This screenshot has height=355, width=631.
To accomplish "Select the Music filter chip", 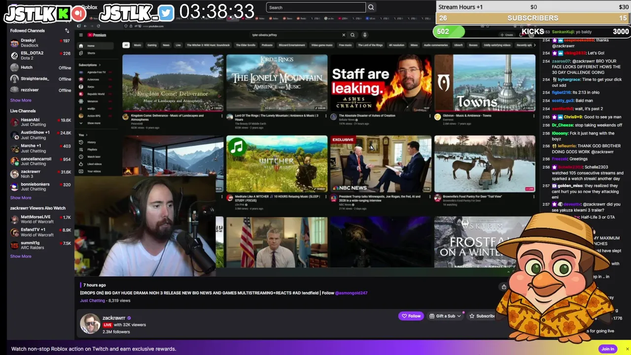I will pos(138,45).
